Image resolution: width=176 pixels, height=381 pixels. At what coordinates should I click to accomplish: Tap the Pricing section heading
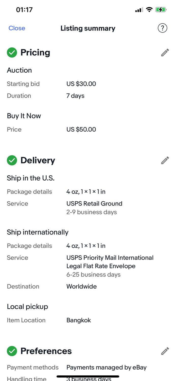click(x=35, y=53)
